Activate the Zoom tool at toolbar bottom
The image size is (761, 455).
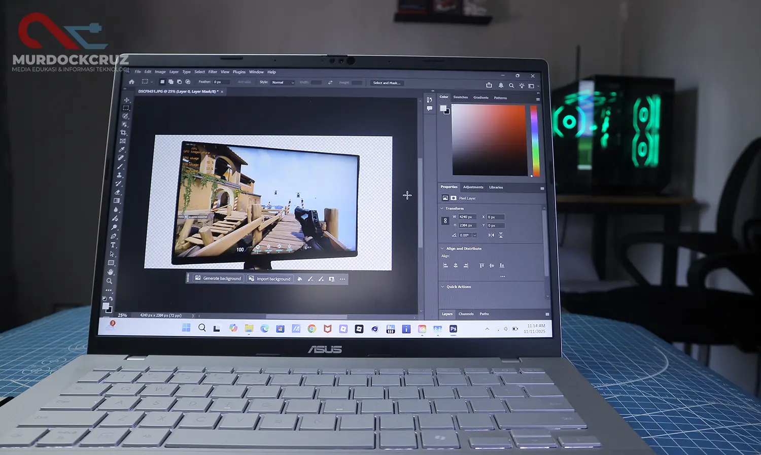pyautogui.click(x=109, y=281)
